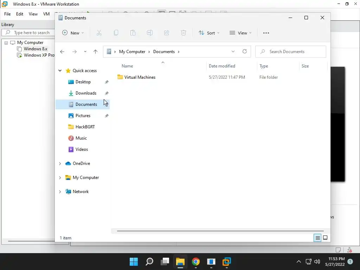Screen dimensions: 360x270
Task: Open the See more three-dots menu
Action: click(x=266, y=33)
